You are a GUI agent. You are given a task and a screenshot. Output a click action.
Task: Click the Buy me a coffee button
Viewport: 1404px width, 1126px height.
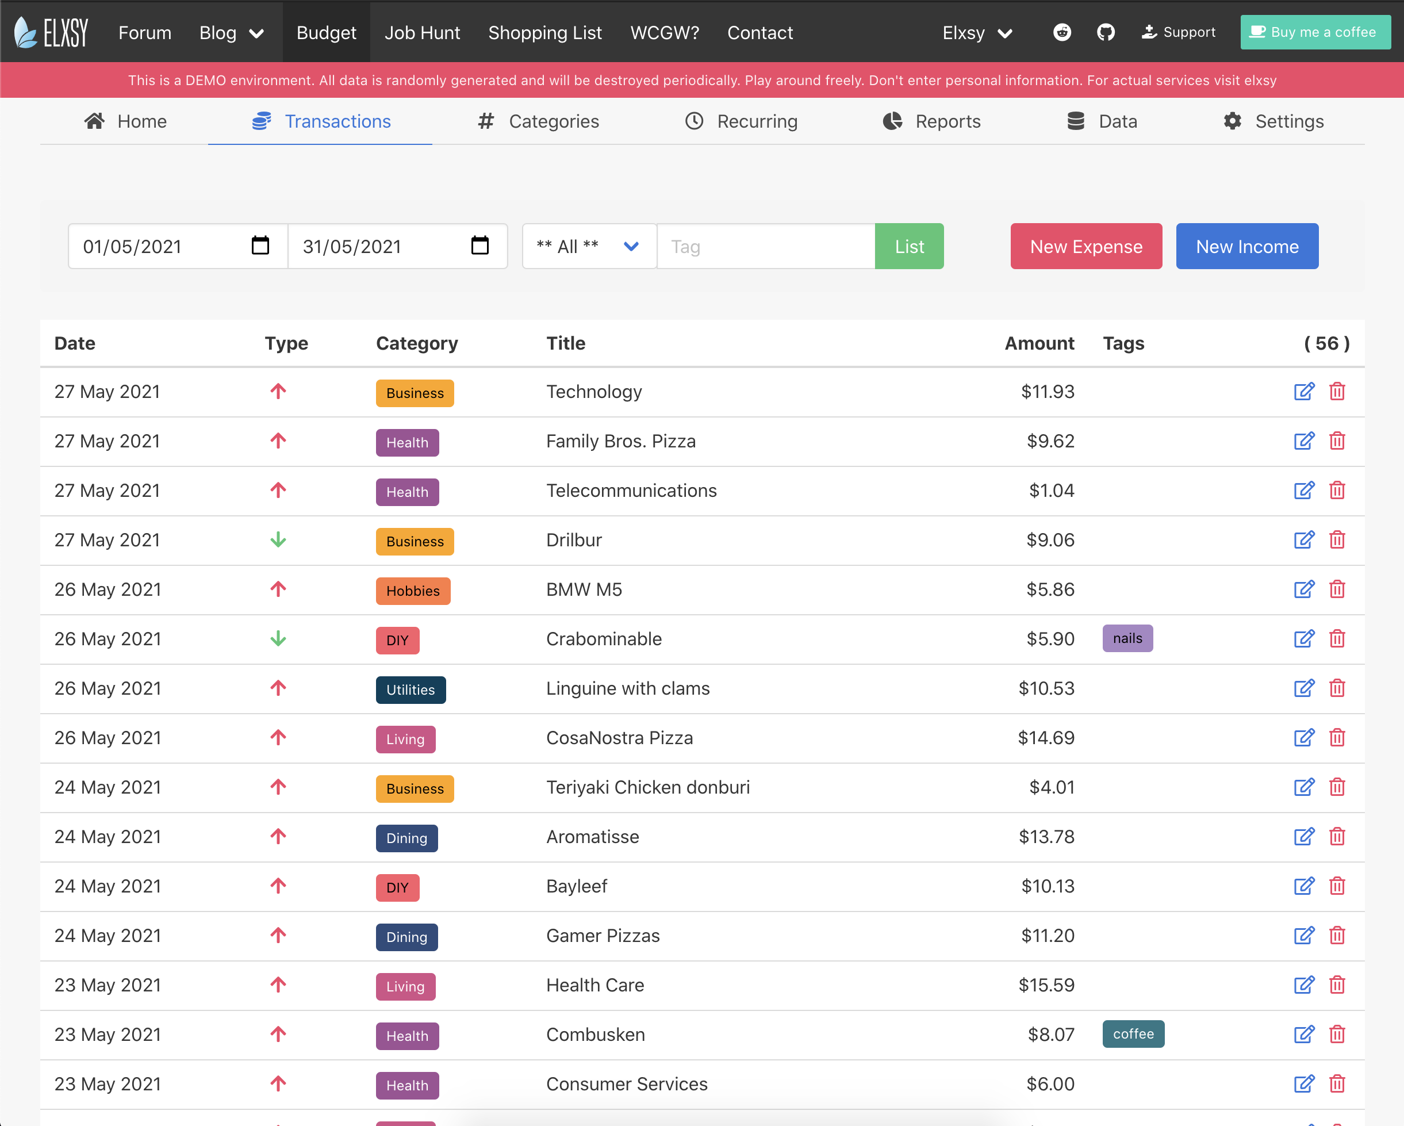(1315, 32)
